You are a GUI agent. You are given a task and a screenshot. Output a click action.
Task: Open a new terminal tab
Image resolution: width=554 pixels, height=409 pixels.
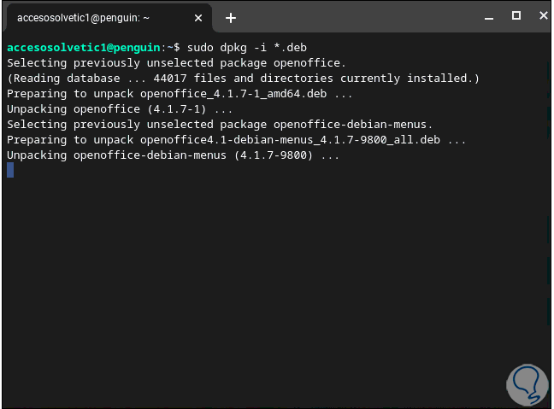[231, 17]
